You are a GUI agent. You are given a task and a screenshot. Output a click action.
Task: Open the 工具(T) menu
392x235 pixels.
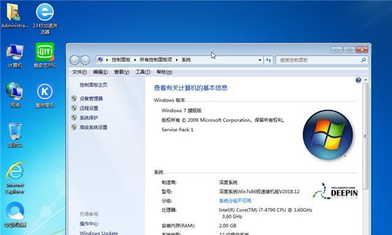click(143, 72)
